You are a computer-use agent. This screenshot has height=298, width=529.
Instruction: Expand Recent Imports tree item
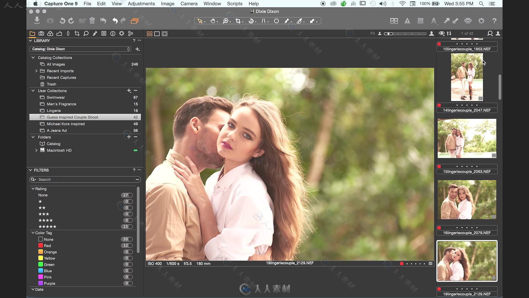tap(36, 71)
